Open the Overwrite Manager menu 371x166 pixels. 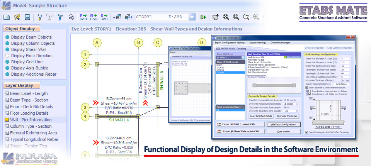(x=281, y=42)
